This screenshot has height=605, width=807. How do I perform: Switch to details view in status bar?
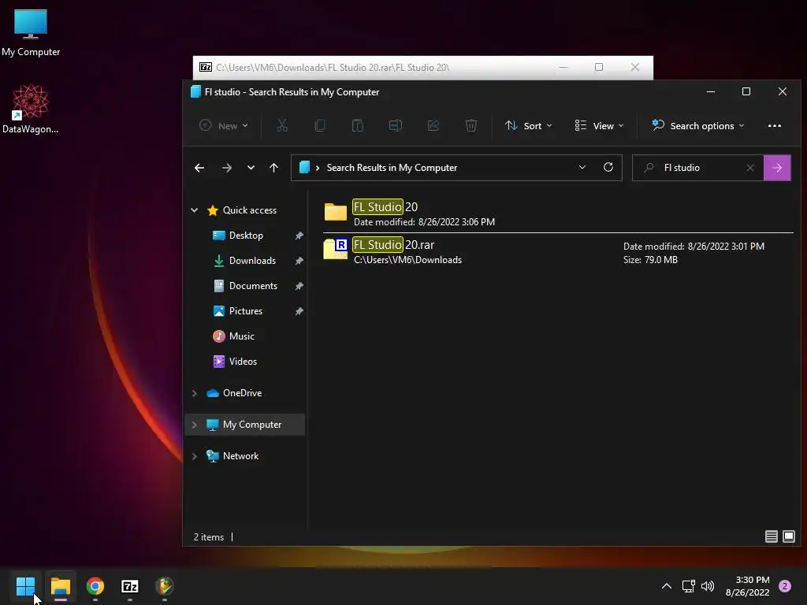coord(771,536)
